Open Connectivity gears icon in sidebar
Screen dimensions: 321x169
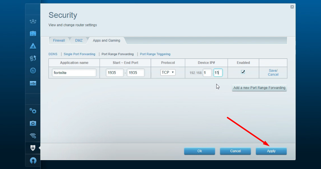(33, 111)
